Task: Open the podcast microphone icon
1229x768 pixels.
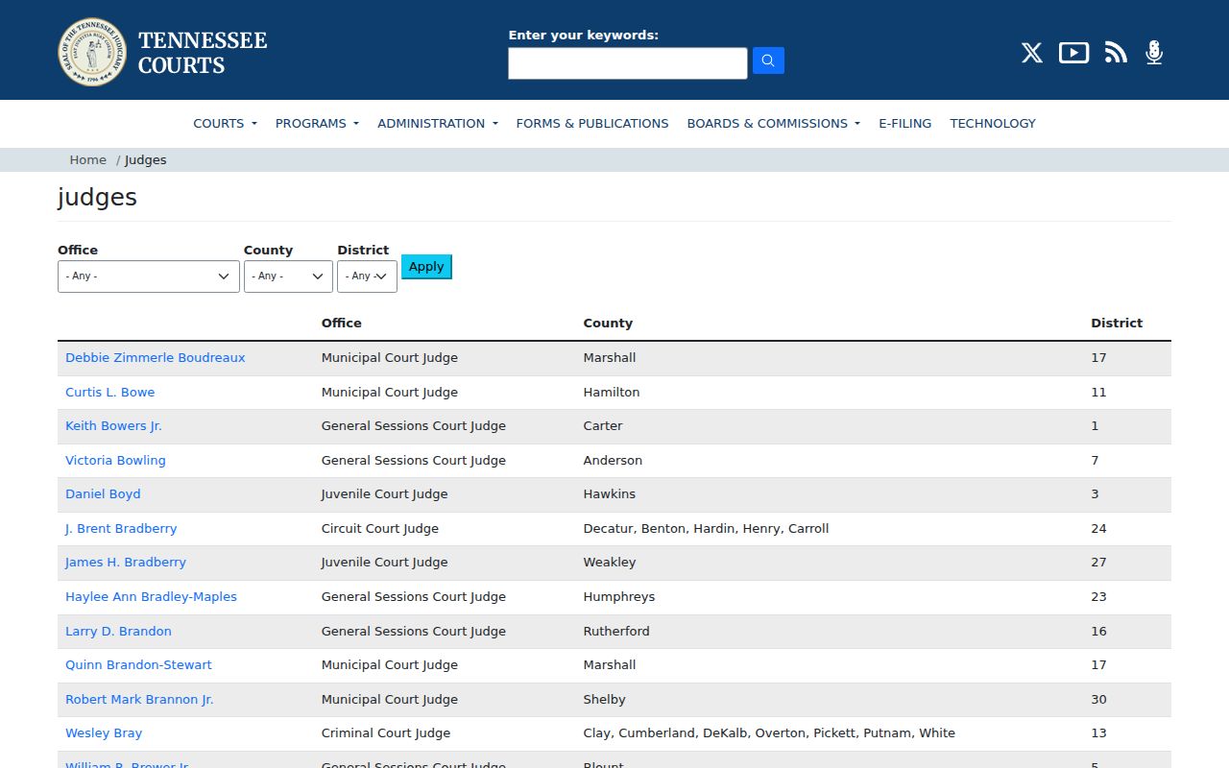Action: tap(1154, 53)
